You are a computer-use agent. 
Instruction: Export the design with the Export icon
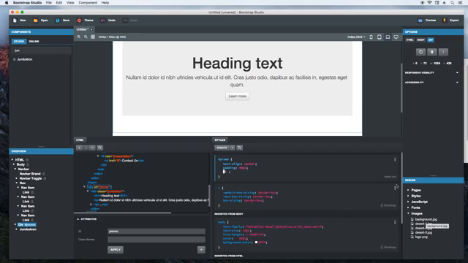(x=445, y=20)
